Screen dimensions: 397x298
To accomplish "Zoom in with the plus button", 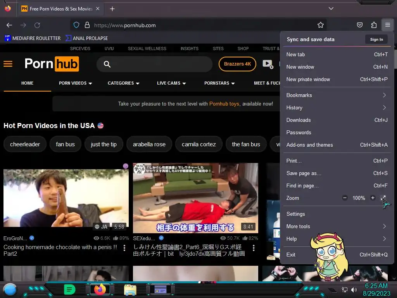I will [373, 198].
